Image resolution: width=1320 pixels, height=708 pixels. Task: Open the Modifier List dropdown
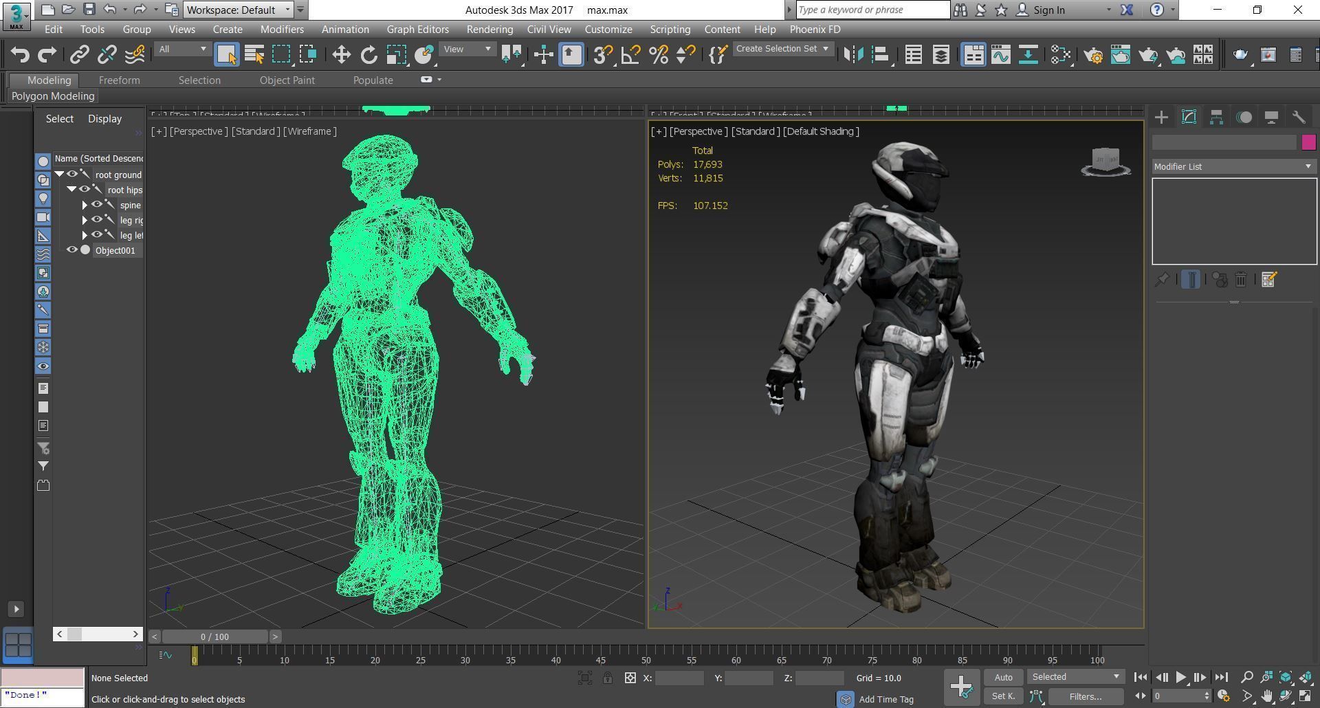pyautogui.click(x=1234, y=167)
